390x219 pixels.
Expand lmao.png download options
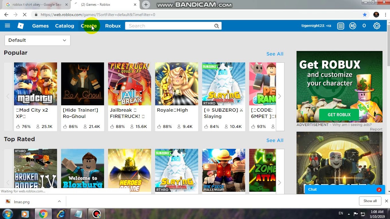(59, 201)
